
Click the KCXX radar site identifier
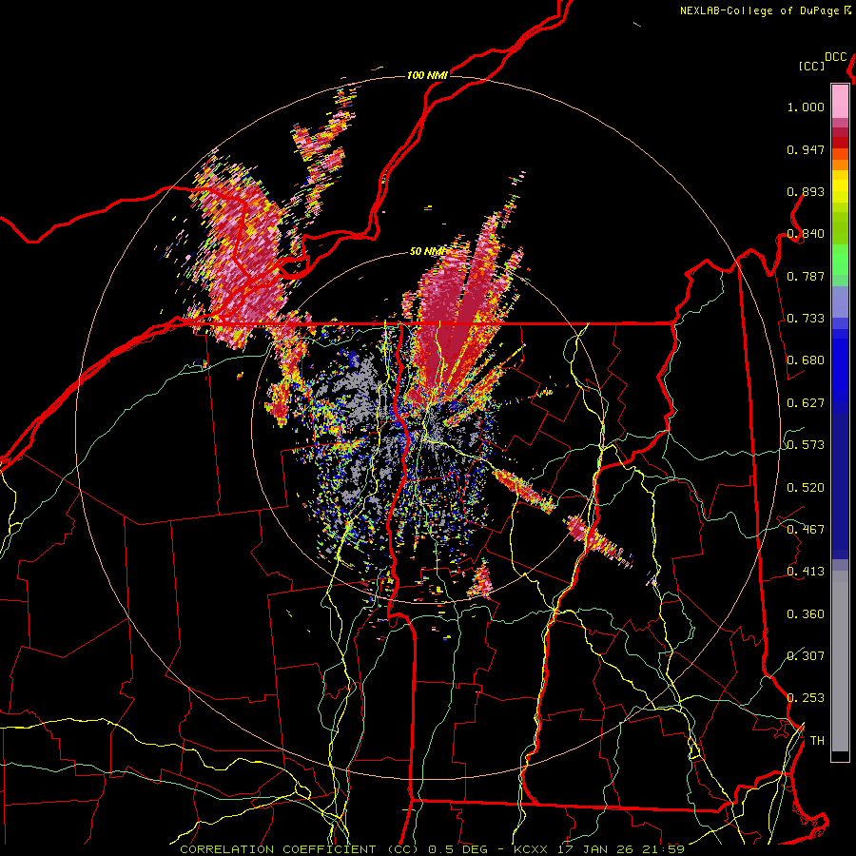pos(530,849)
